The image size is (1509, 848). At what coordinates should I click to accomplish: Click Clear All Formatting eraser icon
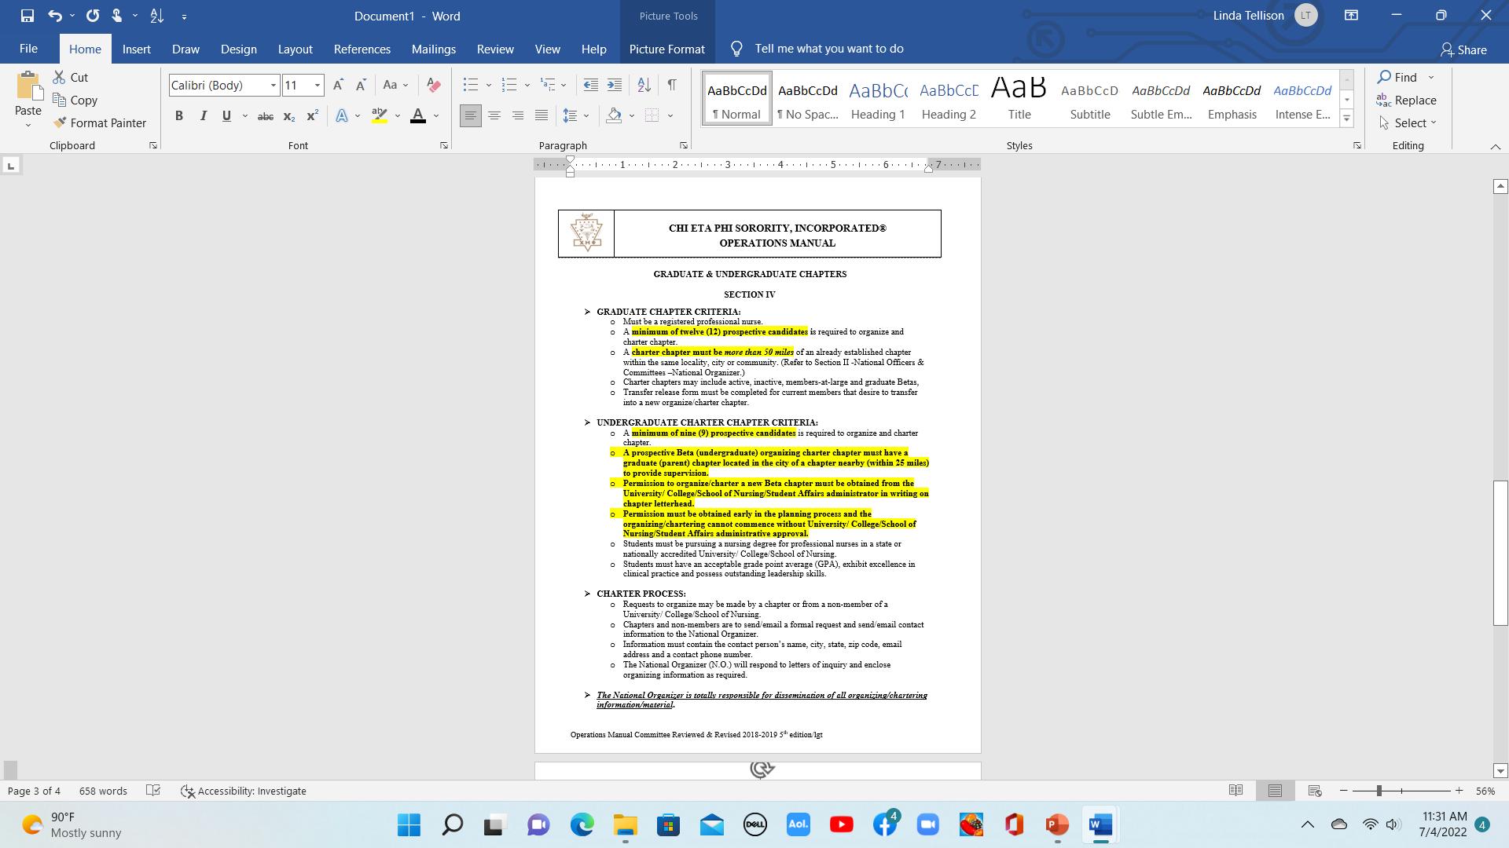coord(433,85)
